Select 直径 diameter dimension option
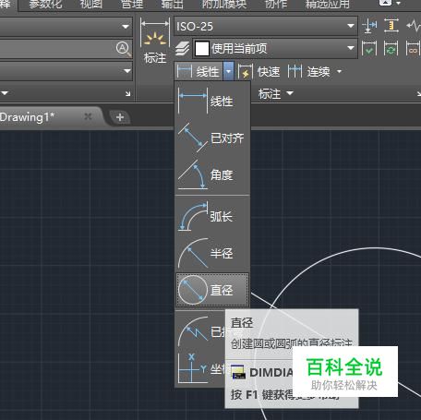This screenshot has width=421, height=420. (x=212, y=290)
